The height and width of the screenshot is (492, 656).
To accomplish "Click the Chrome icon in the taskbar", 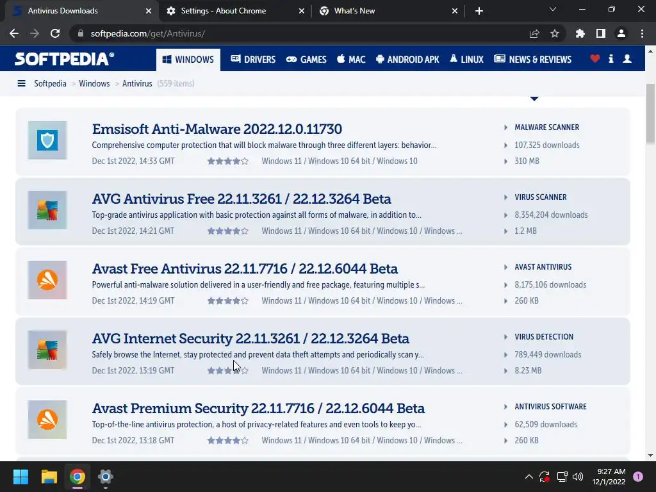I will 78,477.
